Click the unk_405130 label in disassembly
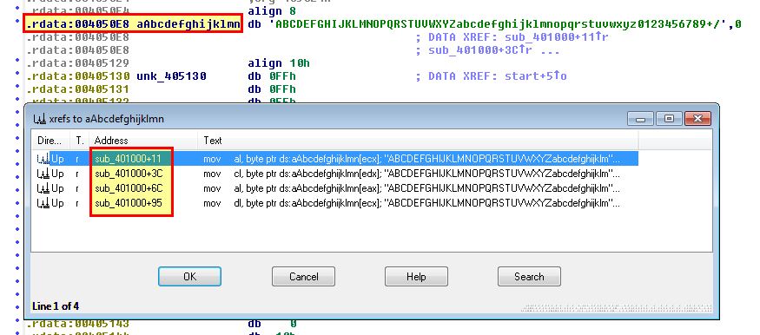 171,76
